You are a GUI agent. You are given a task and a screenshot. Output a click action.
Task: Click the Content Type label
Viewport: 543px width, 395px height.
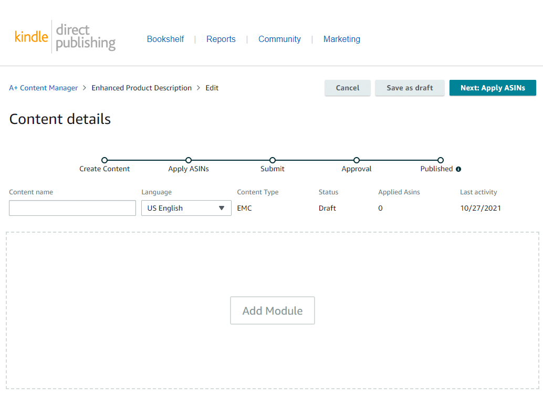[258, 192]
